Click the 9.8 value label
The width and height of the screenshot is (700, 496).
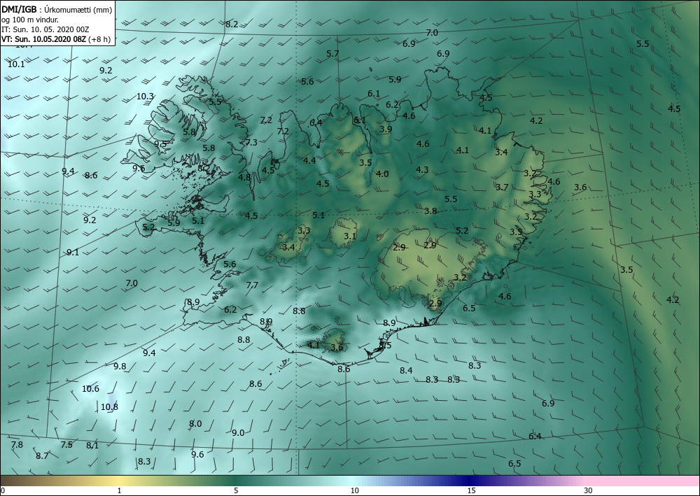point(120,367)
